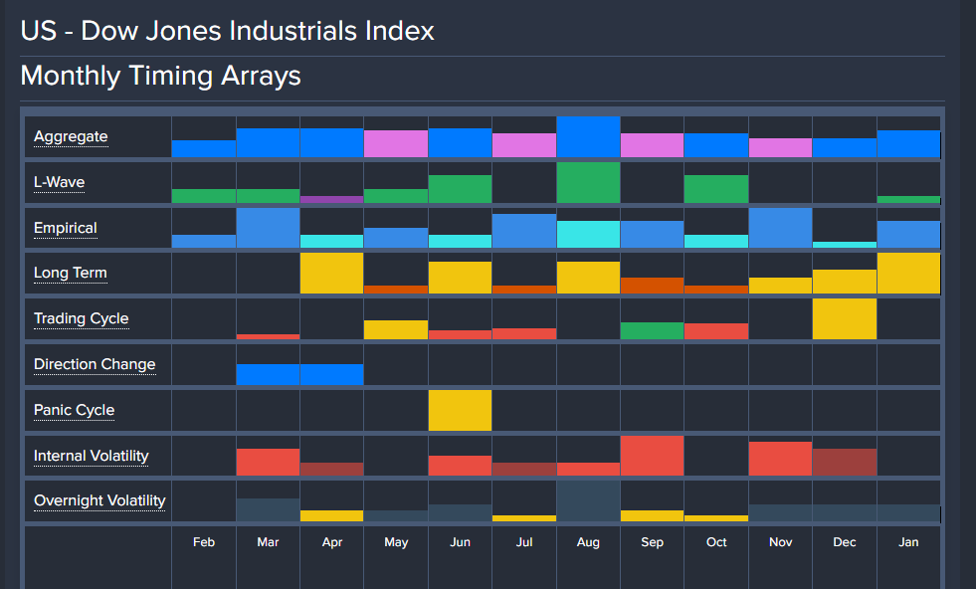This screenshot has width=976, height=589.
Task: Click the pink Aggregate bar for May
Action: pyautogui.click(x=396, y=144)
